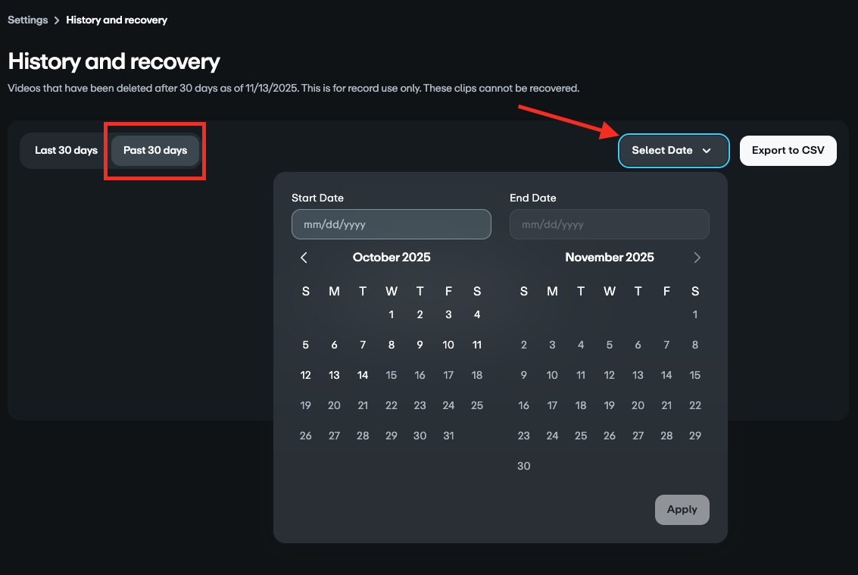858x575 pixels.
Task: Click the previous month arrow
Action: point(304,258)
